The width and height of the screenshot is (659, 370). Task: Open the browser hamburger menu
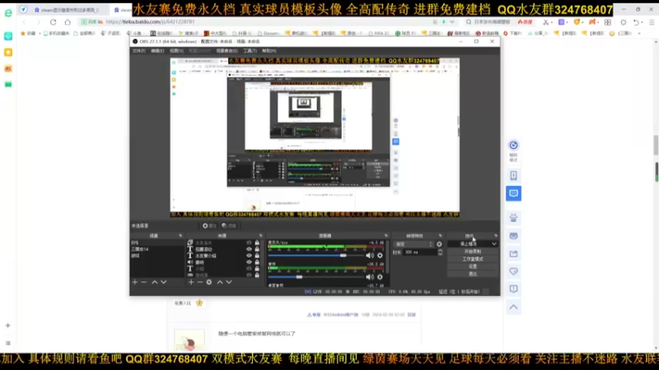[652, 22]
